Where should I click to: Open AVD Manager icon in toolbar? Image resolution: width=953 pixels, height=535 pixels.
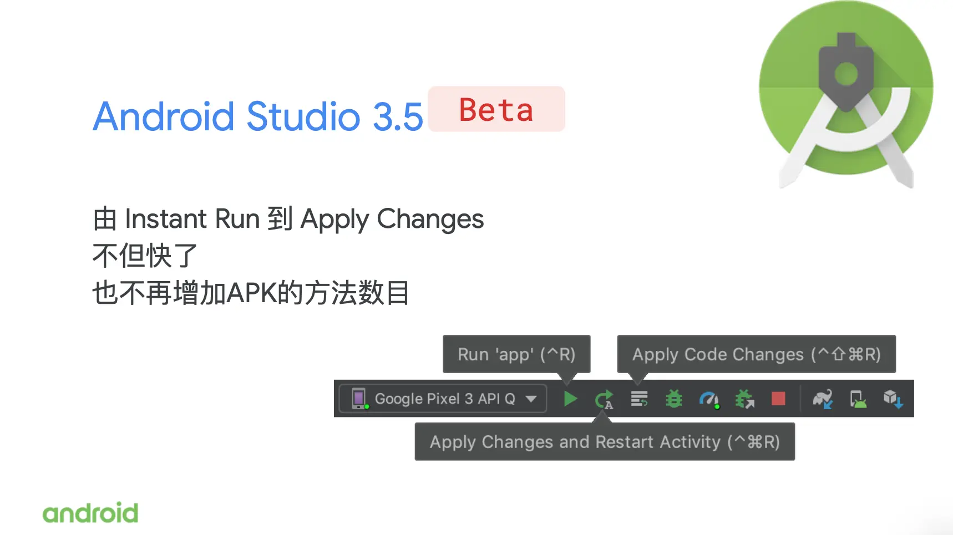point(858,399)
